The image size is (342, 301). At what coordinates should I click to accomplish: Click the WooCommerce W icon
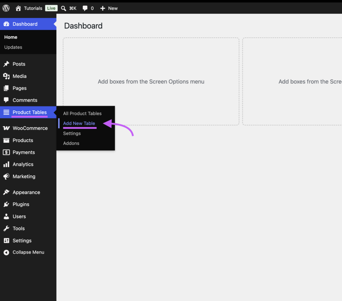tap(6, 128)
